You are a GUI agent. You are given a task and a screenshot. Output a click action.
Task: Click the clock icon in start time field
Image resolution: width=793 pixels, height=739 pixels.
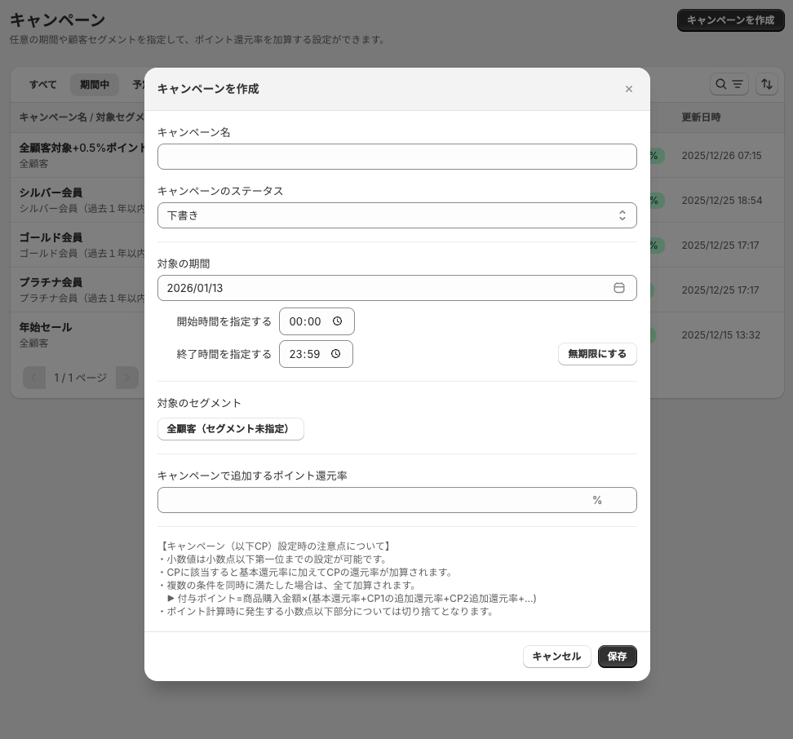coord(338,321)
